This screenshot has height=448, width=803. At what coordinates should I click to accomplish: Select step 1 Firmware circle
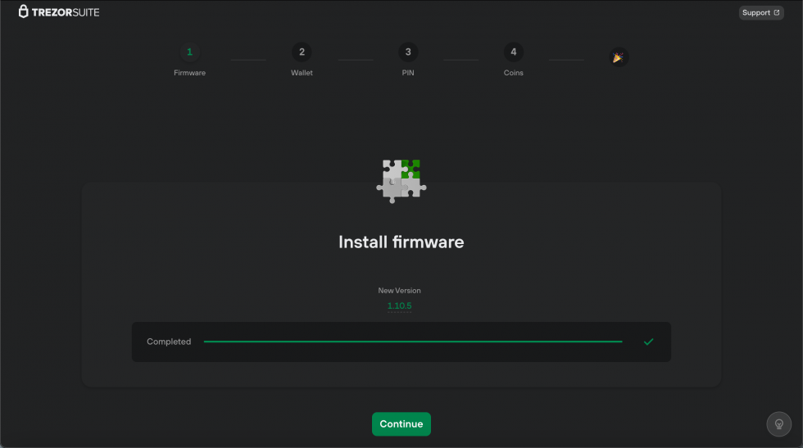click(189, 52)
